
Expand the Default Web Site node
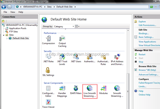click(7, 38)
